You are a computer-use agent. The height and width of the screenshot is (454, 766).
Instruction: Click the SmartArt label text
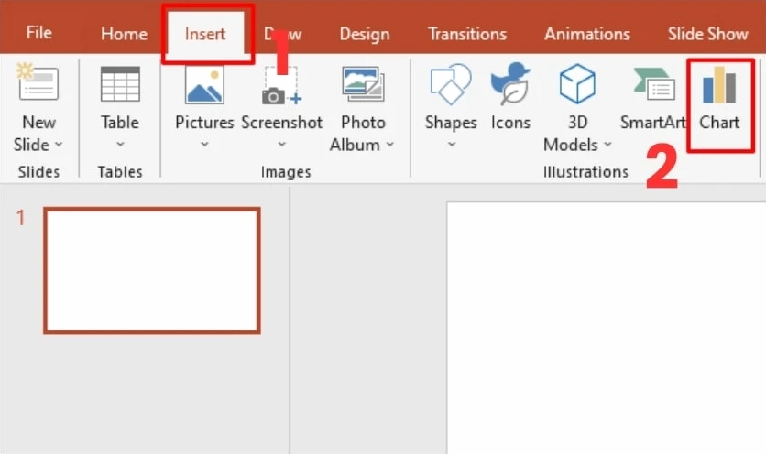click(x=653, y=122)
